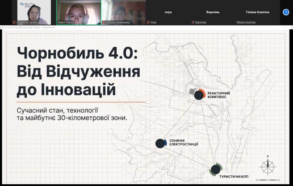Show next participants with the blue arrow

coord(286,12)
